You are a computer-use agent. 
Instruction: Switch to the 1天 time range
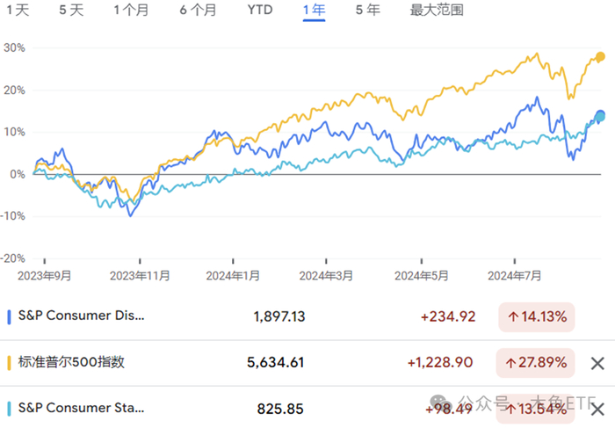(x=18, y=11)
